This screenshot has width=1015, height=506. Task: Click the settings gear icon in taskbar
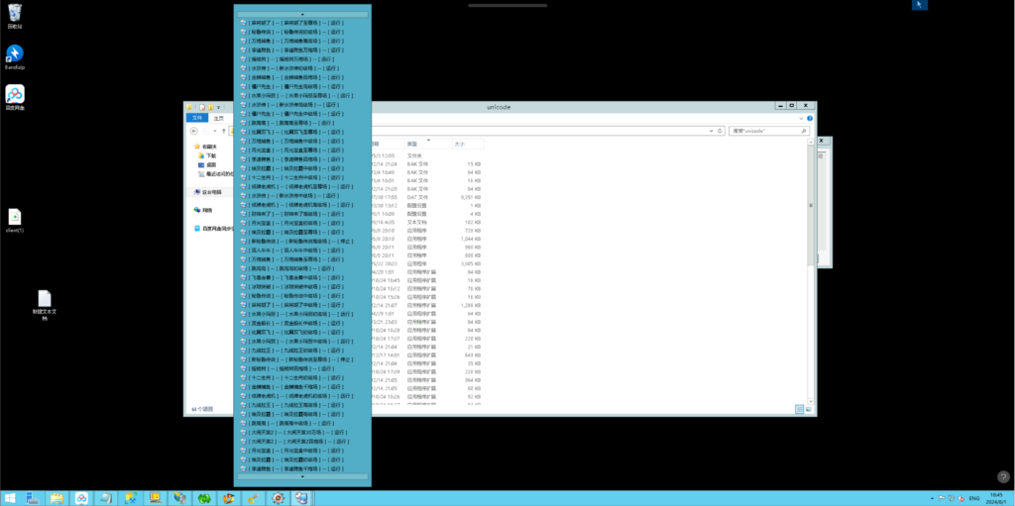(279, 498)
